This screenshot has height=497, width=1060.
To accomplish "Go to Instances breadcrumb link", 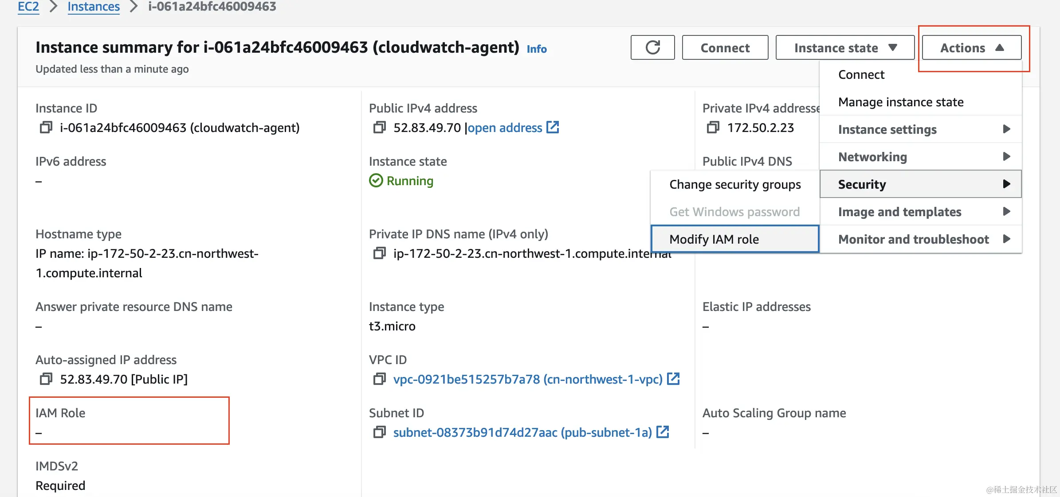I will pos(94,7).
